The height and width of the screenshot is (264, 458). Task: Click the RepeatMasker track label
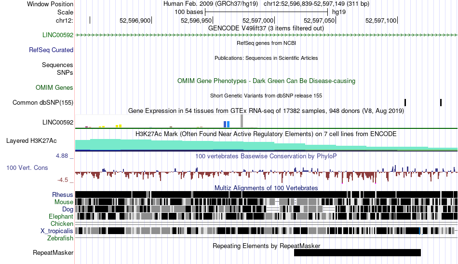[x=53, y=253]
